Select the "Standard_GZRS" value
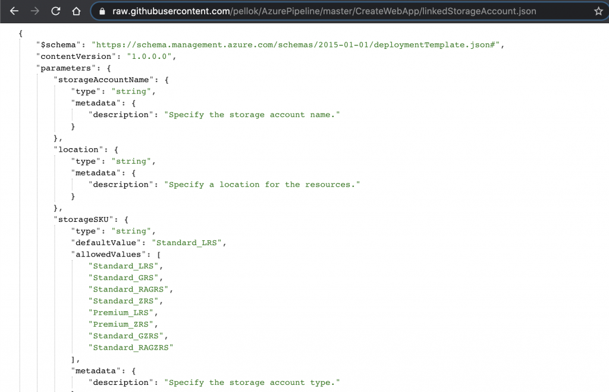 tap(126, 336)
